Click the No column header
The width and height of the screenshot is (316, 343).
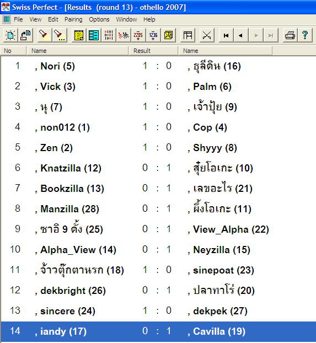[13, 51]
